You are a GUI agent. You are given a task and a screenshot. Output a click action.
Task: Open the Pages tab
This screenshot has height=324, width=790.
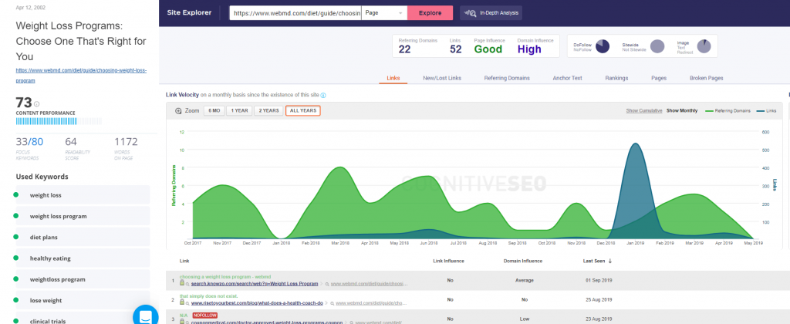pos(659,78)
